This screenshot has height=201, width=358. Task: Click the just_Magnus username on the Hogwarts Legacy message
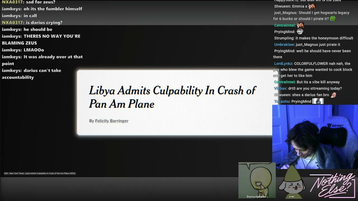286,13
